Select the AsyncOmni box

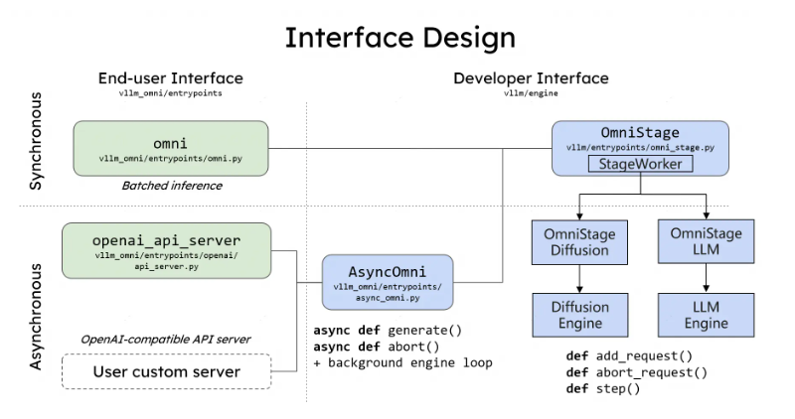tap(388, 281)
